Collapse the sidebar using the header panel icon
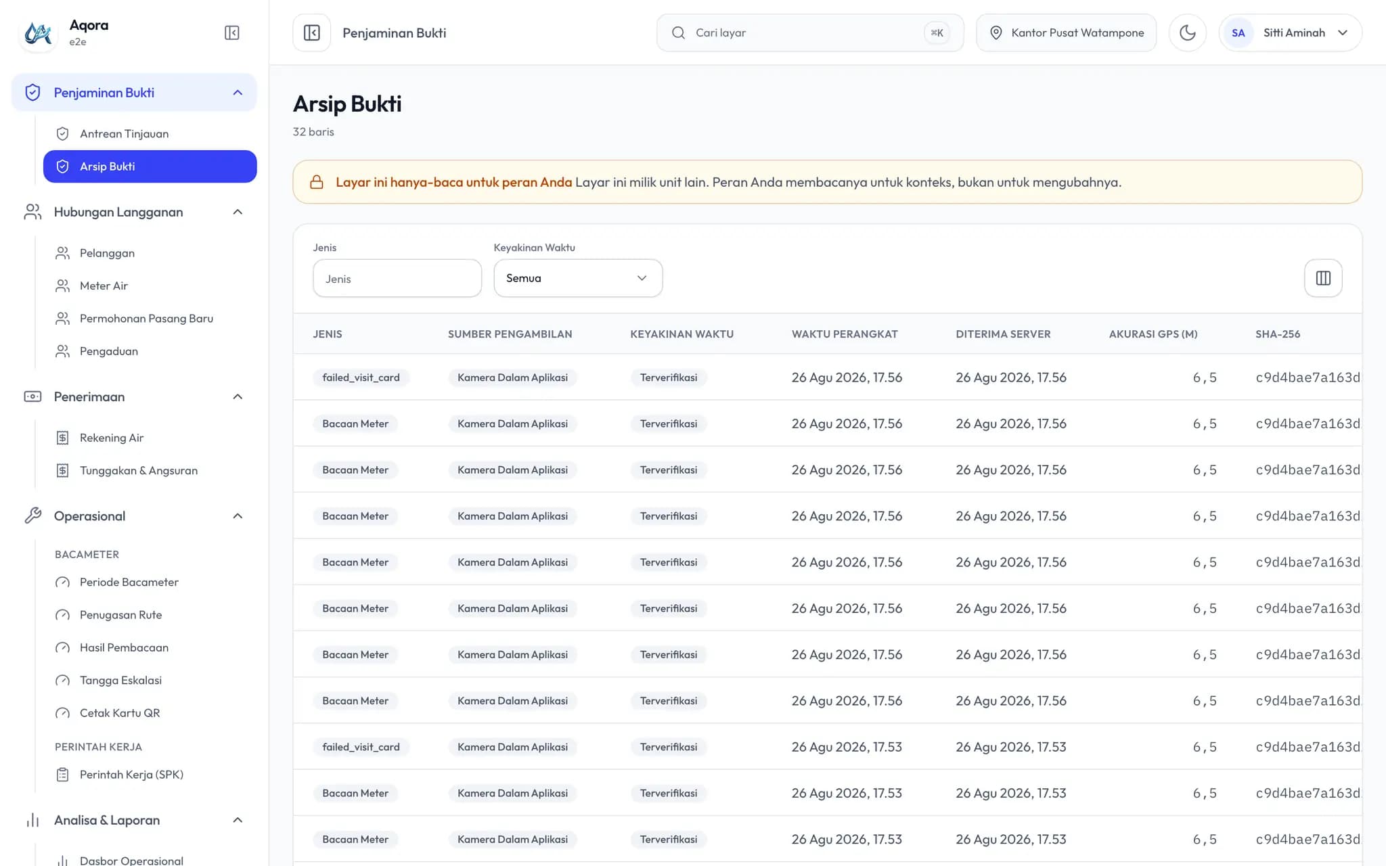The height and width of the screenshot is (866, 1386). pyautogui.click(x=231, y=32)
